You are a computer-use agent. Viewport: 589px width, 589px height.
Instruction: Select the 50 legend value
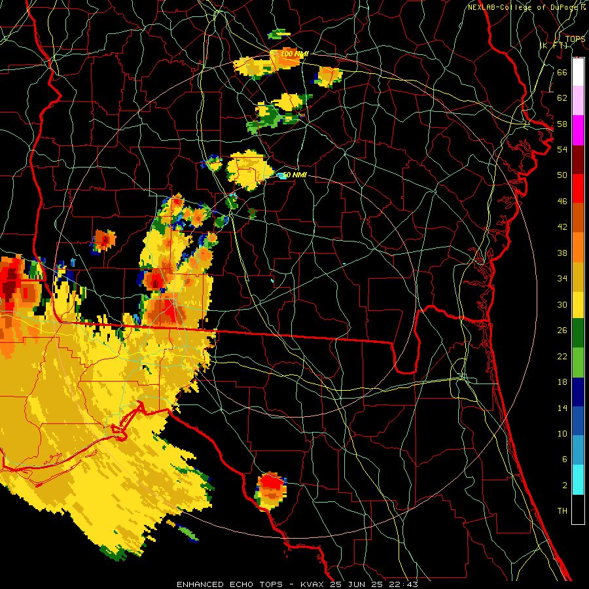562,175
